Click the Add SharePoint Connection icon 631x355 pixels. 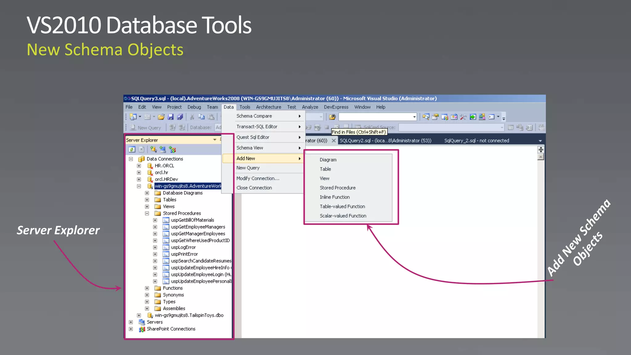click(x=172, y=149)
